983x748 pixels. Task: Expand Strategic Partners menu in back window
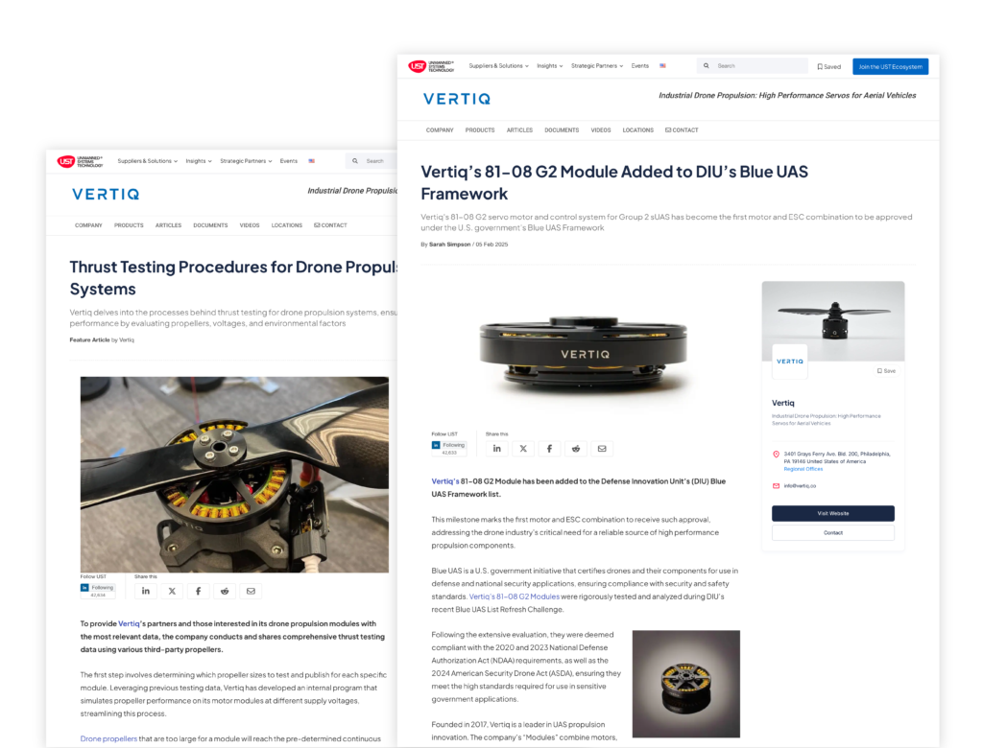point(246,161)
